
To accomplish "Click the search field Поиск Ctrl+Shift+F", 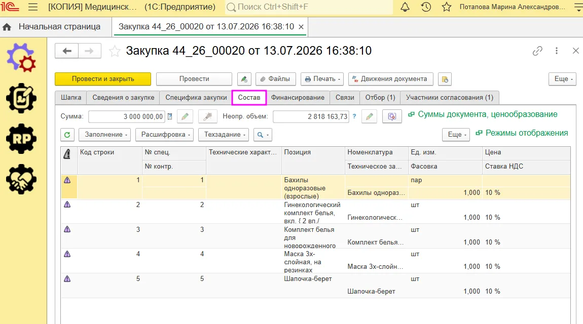I will (309, 7).
